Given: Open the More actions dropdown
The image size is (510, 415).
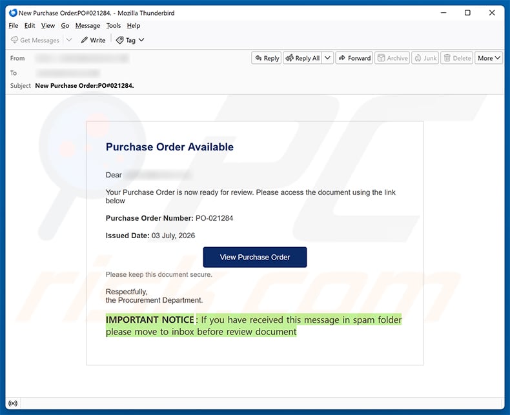Looking at the screenshot, I should click(489, 58).
